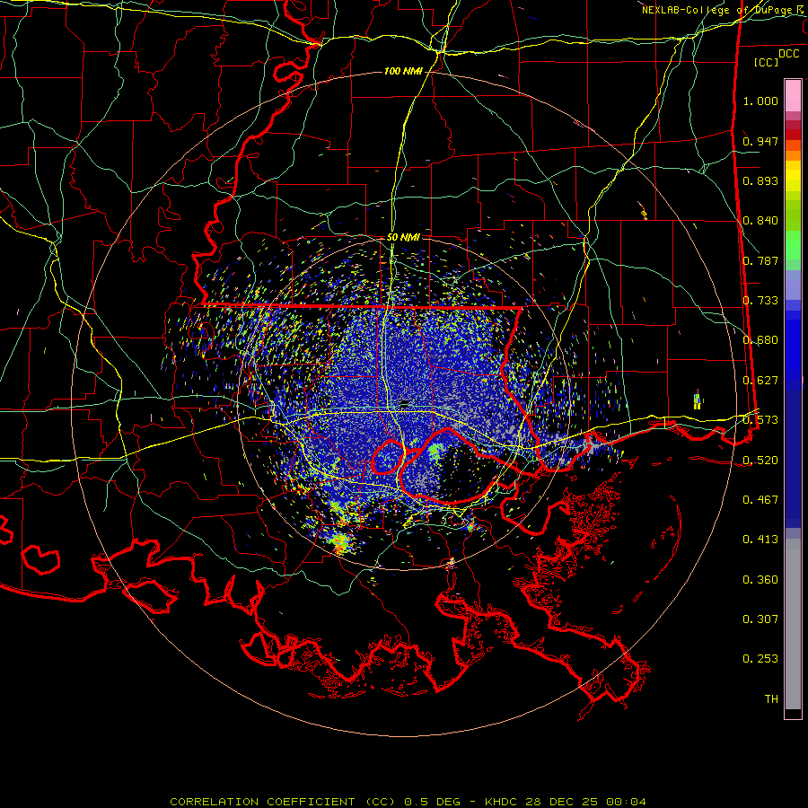808x808 pixels.
Task: Select the 0.840 scale value
Action: click(760, 221)
